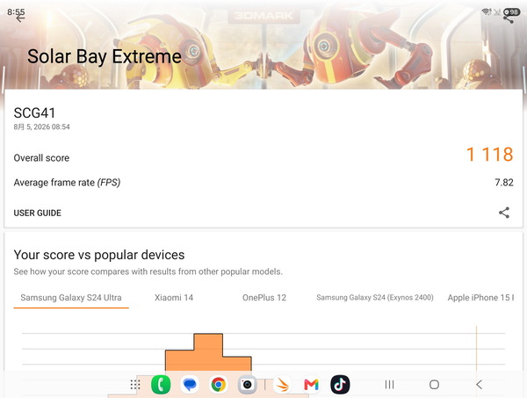Screen dimensions: 527x398
Task: Share the result via the card's share icon
Action: 504,213
